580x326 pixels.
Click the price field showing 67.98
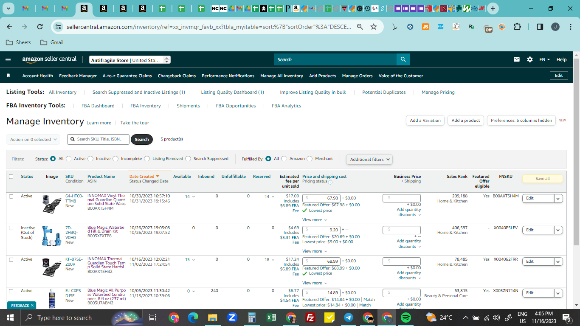[322, 198]
